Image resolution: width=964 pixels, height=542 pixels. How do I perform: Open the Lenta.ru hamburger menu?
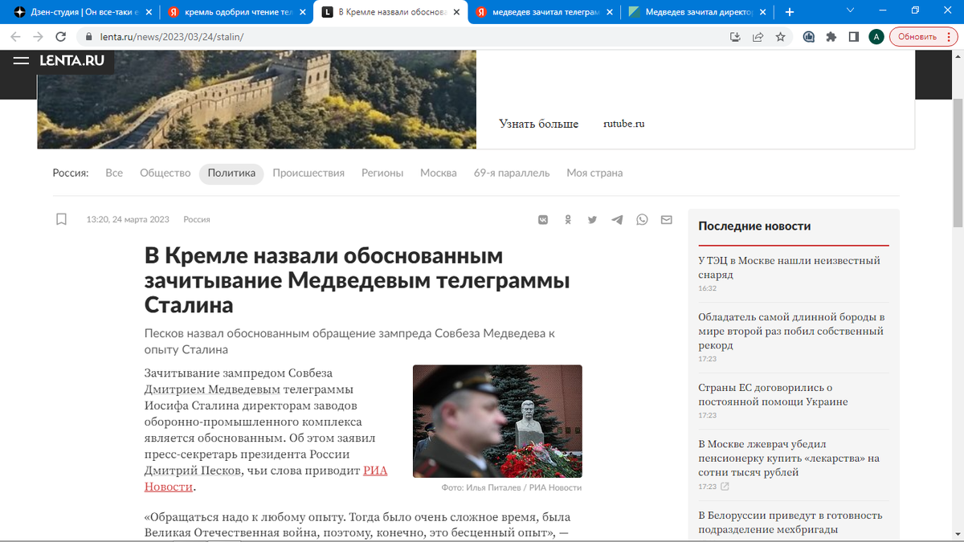pos(22,61)
